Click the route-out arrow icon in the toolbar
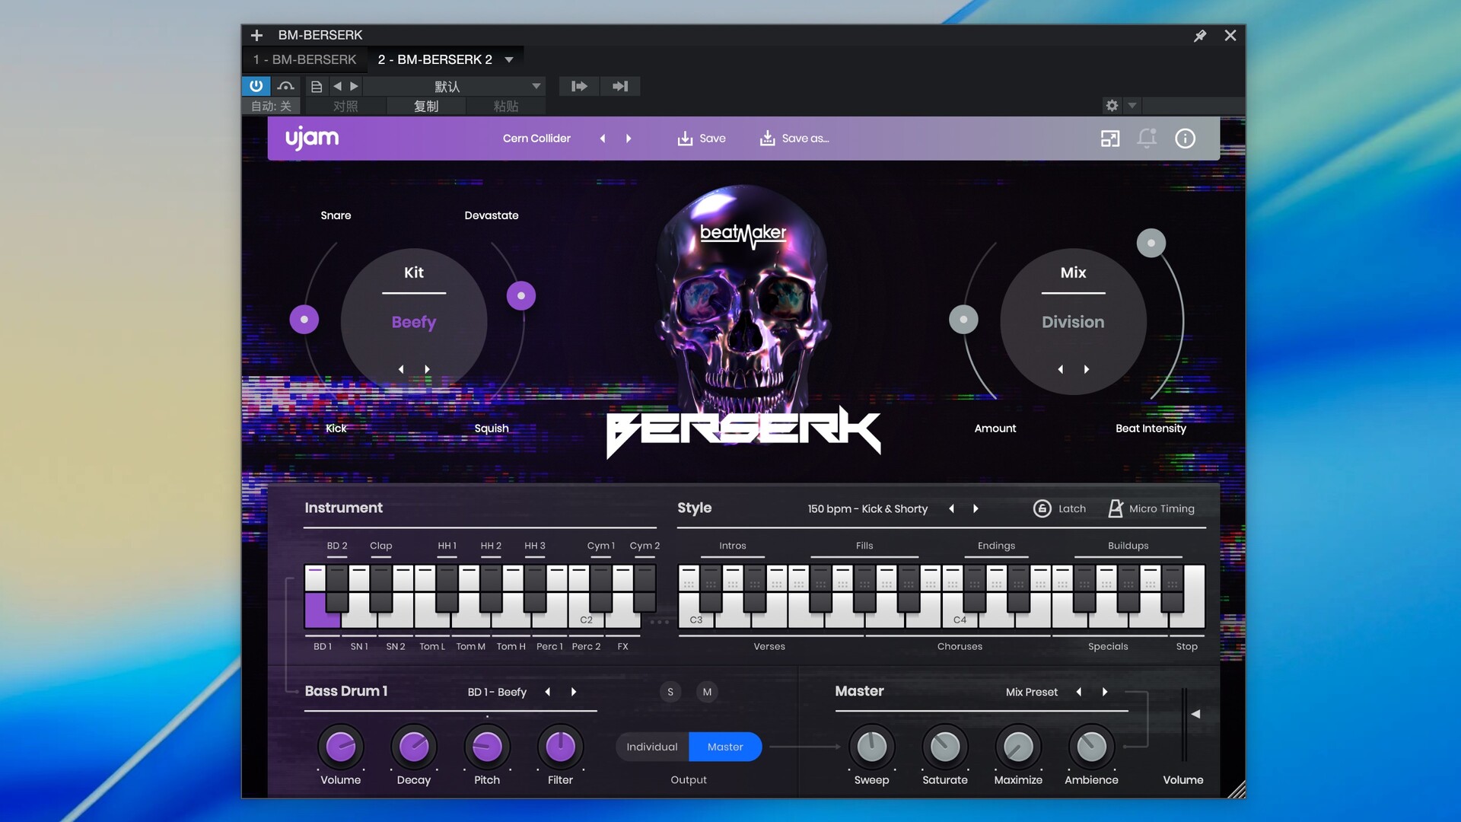The width and height of the screenshot is (1461, 822). tap(620, 86)
